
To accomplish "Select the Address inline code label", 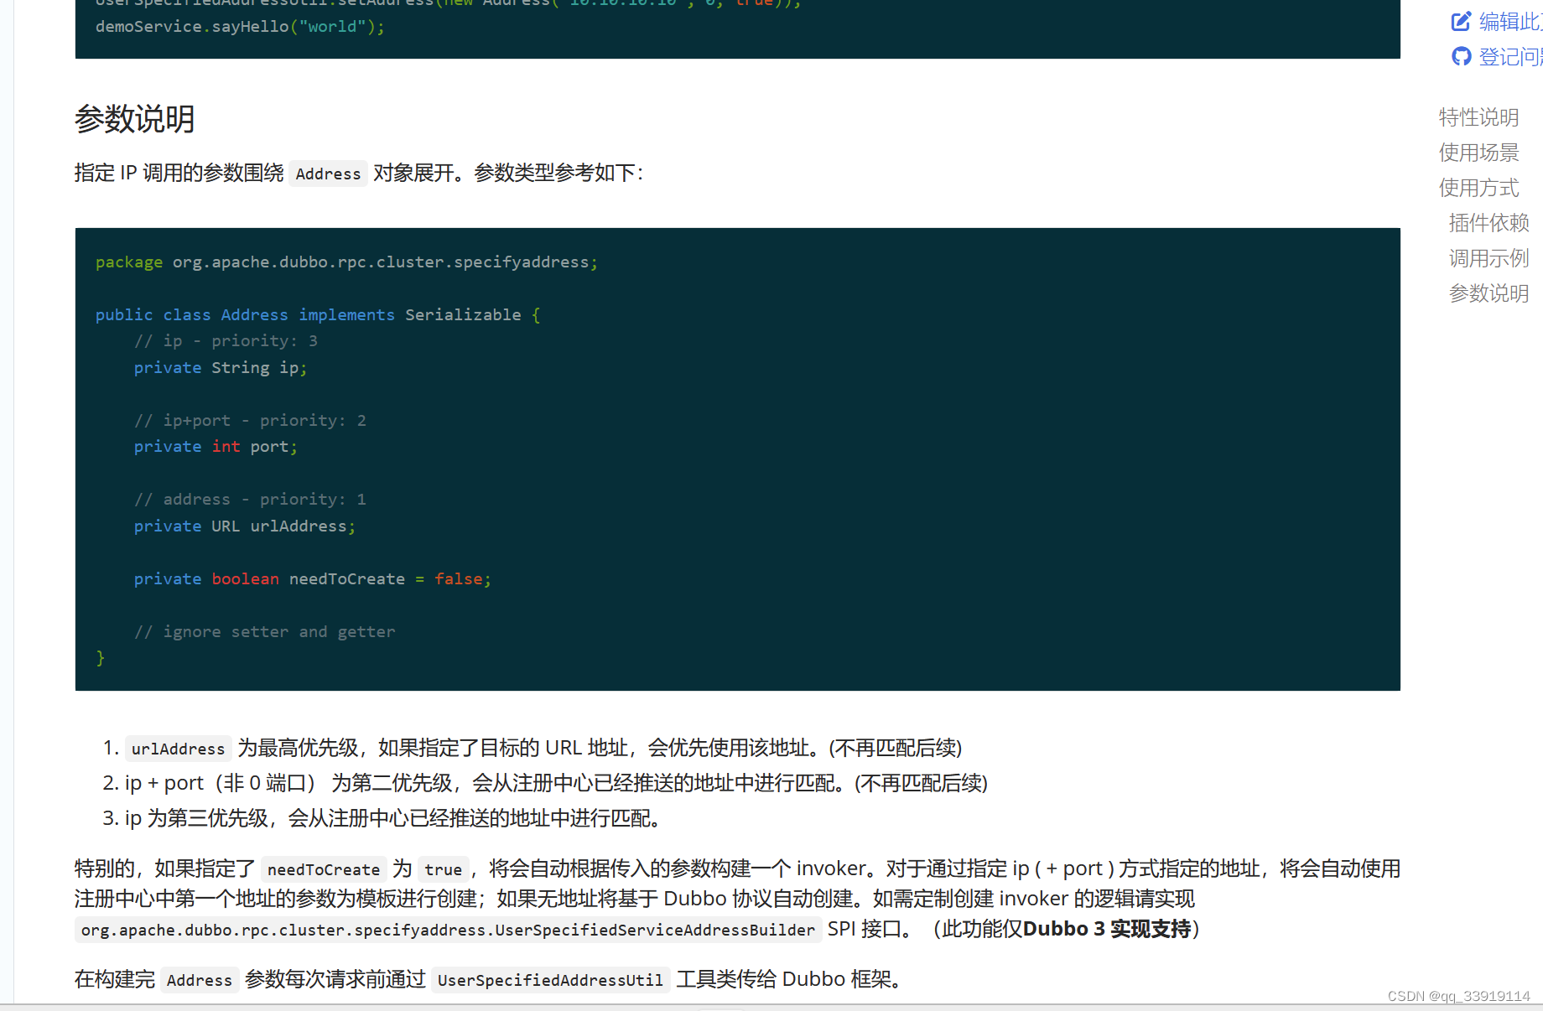I will 328,174.
